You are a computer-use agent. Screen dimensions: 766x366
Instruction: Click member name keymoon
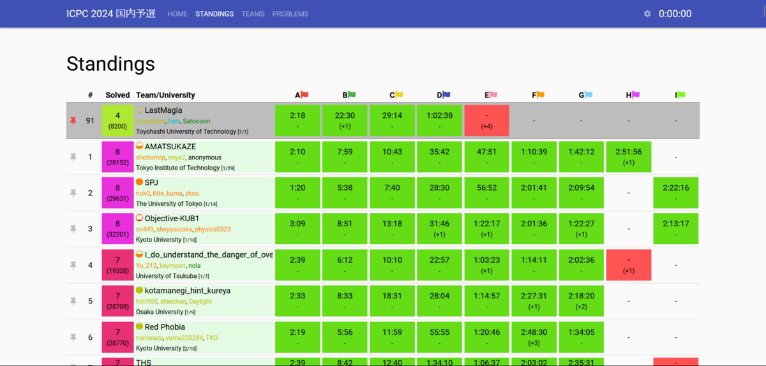[172, 266]
